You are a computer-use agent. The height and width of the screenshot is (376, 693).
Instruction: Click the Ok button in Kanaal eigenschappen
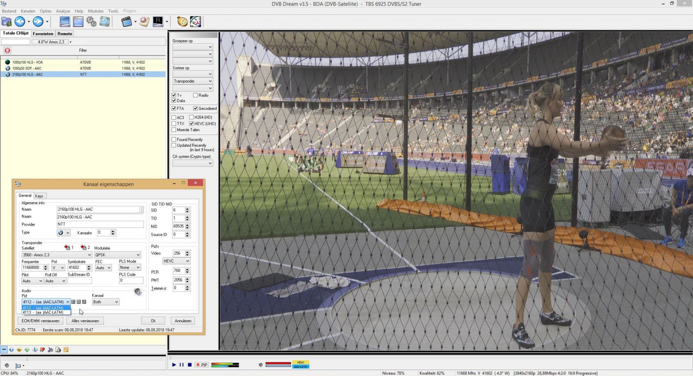pos(153,320)
